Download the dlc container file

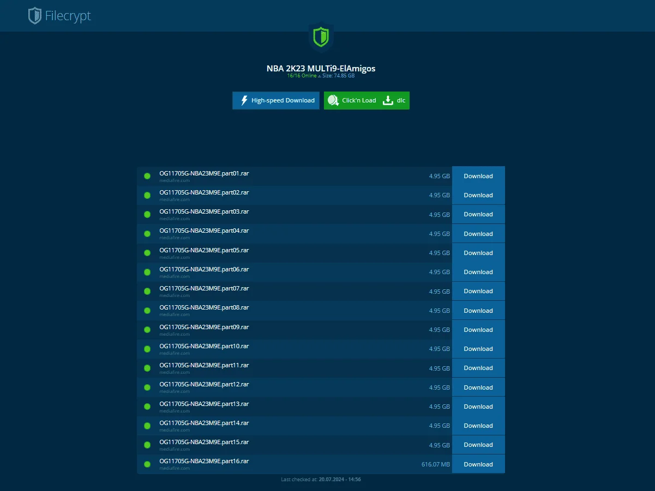(395, 100)
